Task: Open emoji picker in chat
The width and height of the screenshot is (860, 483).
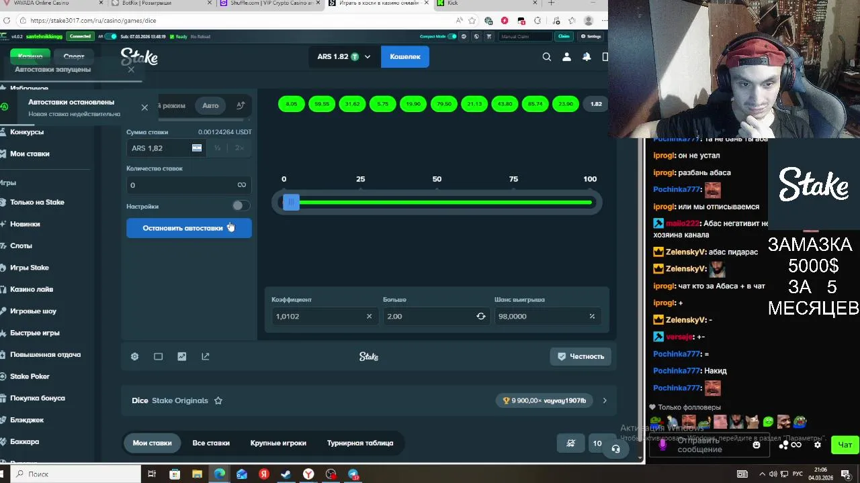Action: (757, 445)
